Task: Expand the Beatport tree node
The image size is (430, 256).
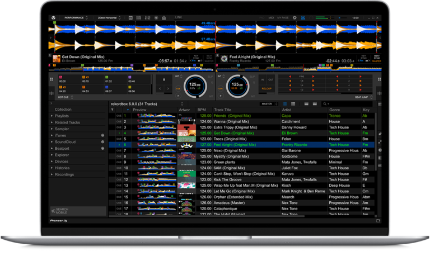Action: point(52,148)
